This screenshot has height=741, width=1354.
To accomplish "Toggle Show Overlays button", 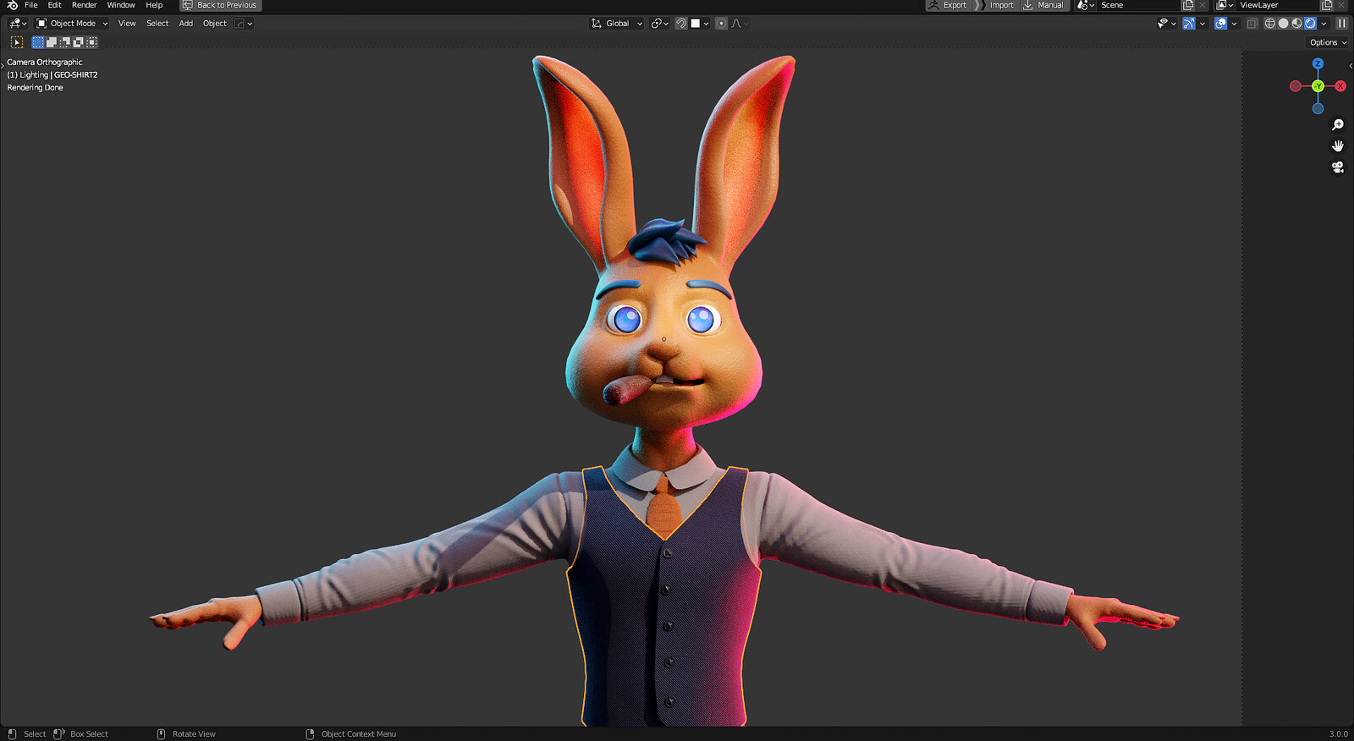I will pyautogui.click(x=1220, y=24).
